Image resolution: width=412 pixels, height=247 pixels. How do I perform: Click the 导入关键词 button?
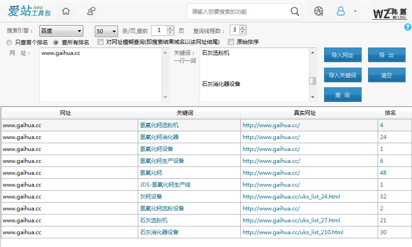click(x=342, y=75)
